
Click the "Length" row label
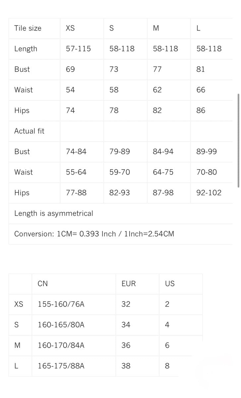(x=26, y=49)
